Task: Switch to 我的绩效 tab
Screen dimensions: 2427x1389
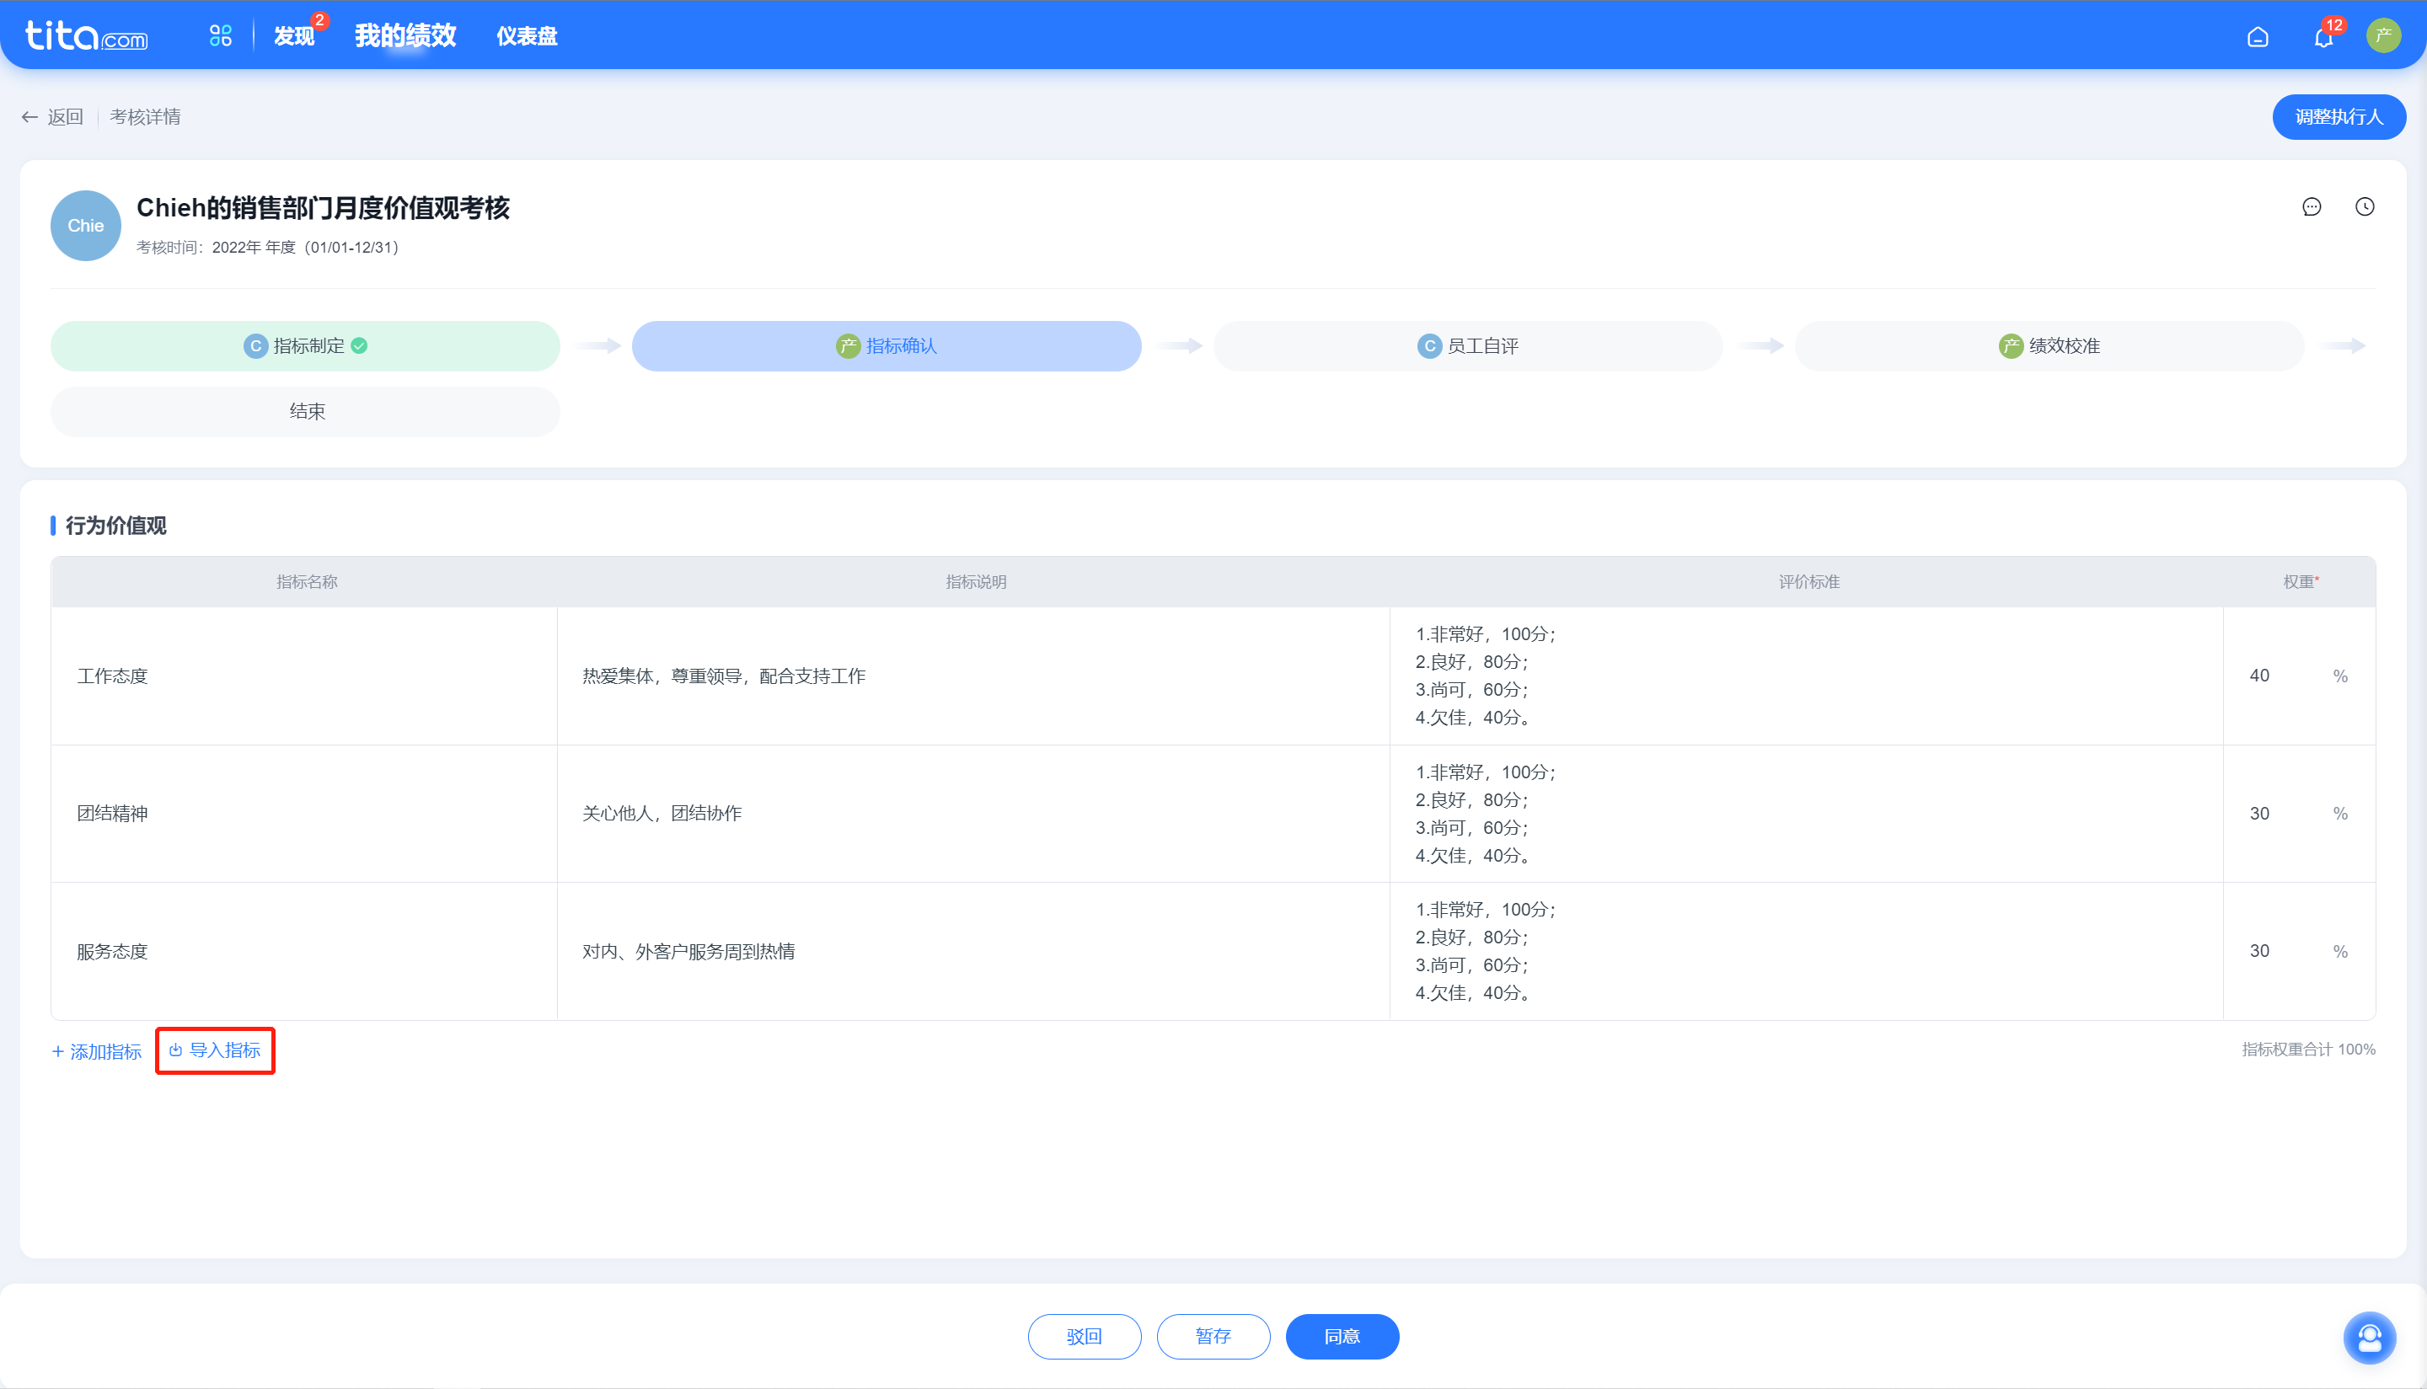Action: point(405,36)
